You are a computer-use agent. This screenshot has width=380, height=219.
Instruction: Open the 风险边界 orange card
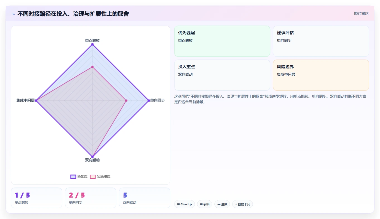tap(321, 75)
